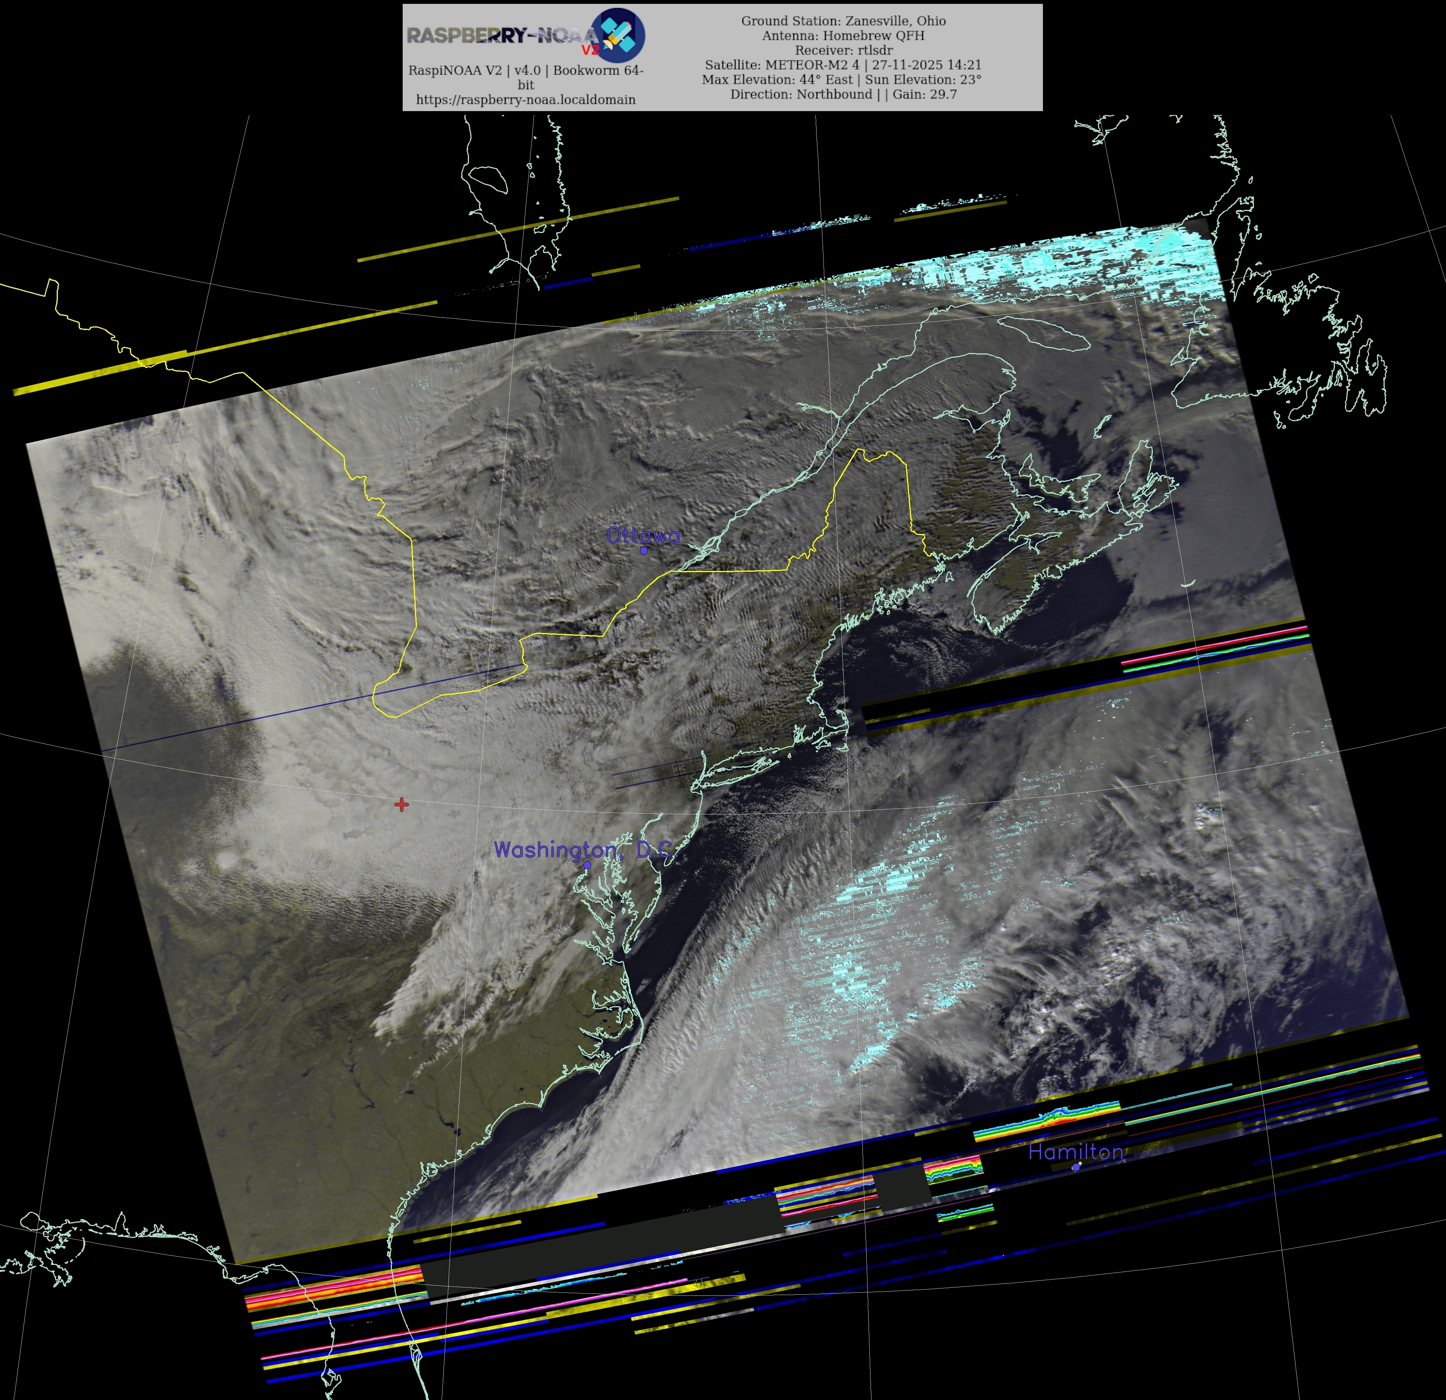Click the Washington, D.C. city dot marker
This screenshot has width=1446, height=1400.
click(587, 864)
